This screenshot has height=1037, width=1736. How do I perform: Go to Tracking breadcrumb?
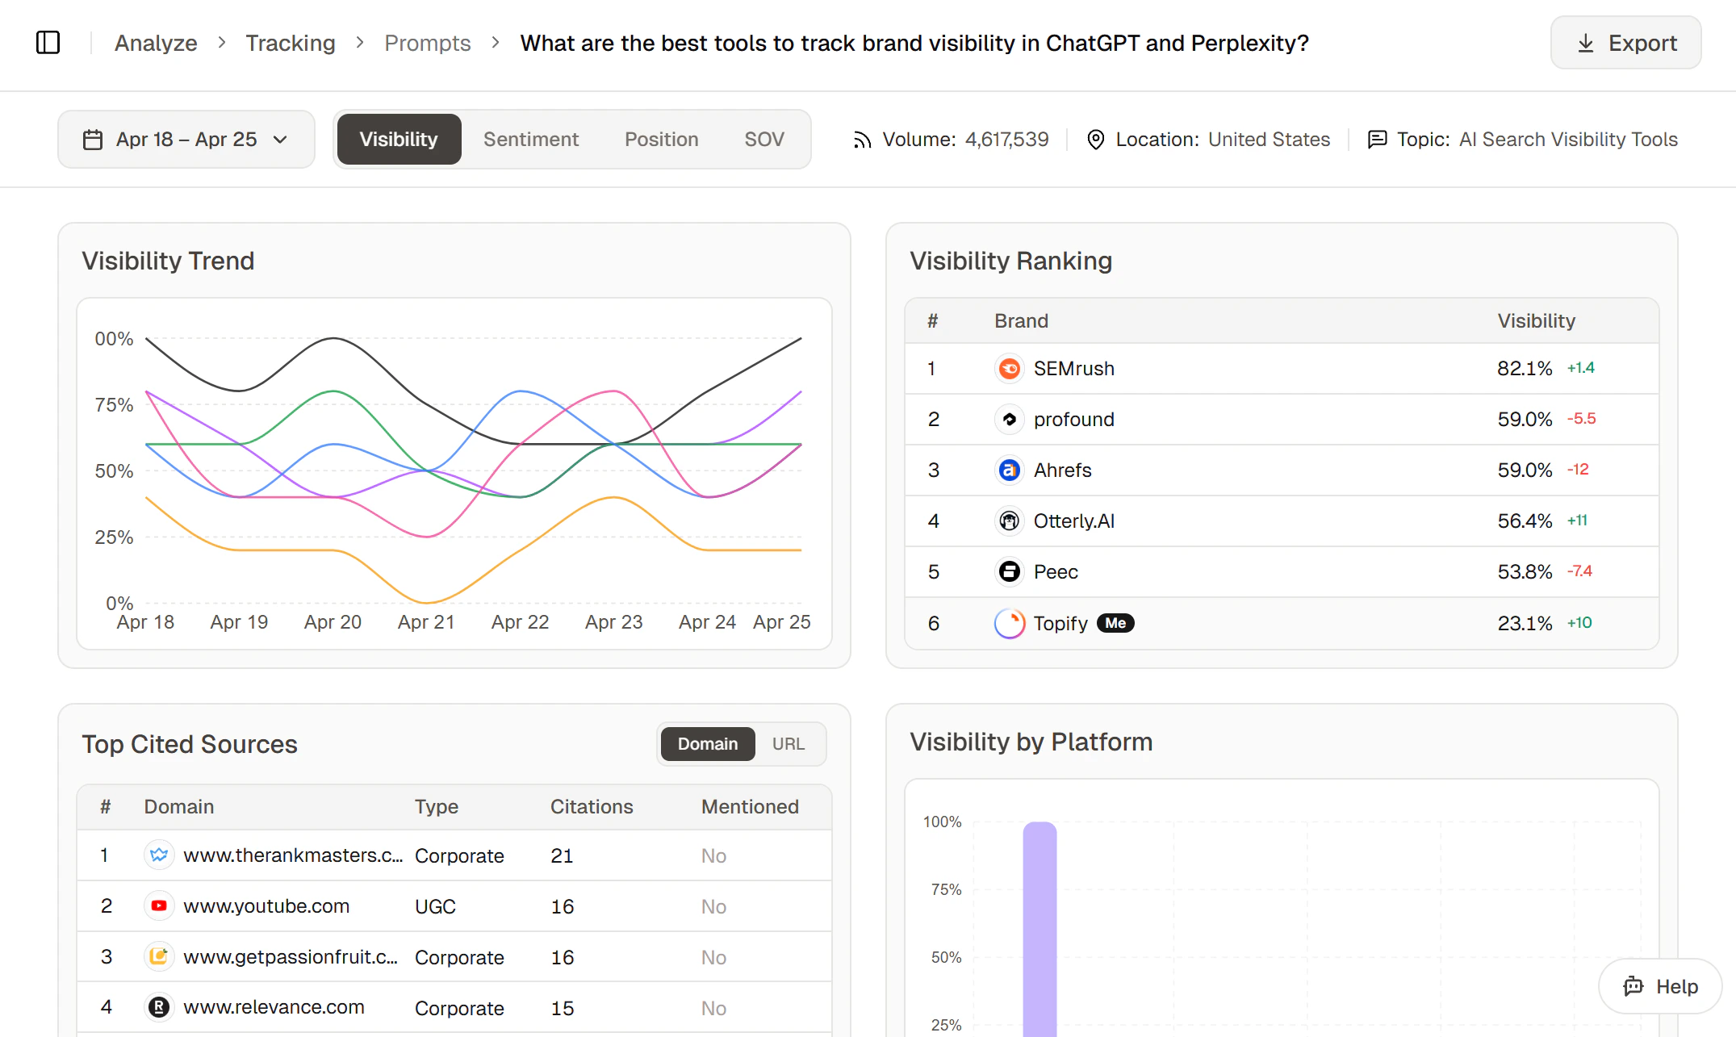[x=291, y=43]
